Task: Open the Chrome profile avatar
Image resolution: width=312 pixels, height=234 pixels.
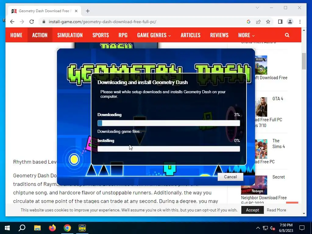Action: 290,22
